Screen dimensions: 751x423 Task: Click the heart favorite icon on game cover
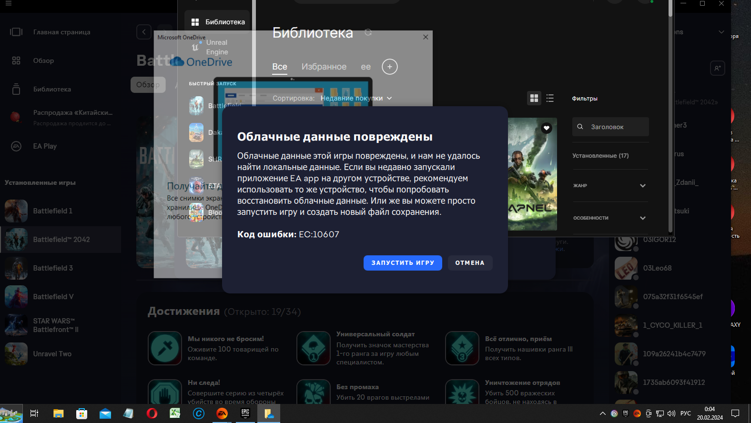[x=547, y=128]
